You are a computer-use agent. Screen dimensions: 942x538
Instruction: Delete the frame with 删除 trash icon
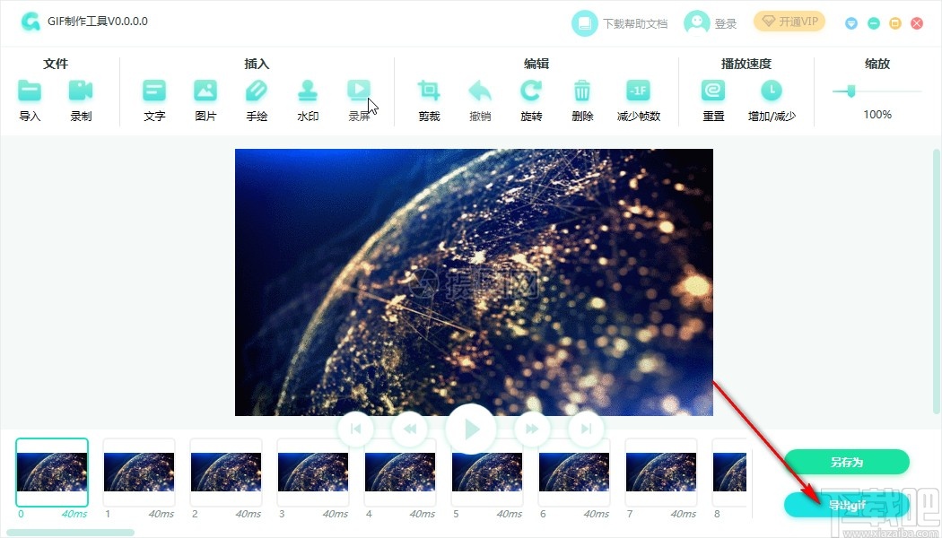(x=582, y=91)
